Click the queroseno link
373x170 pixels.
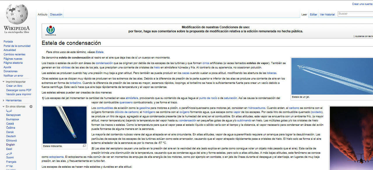tap(126, 102)
